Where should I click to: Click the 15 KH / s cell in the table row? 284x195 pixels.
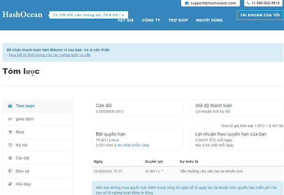coord(152,171)
